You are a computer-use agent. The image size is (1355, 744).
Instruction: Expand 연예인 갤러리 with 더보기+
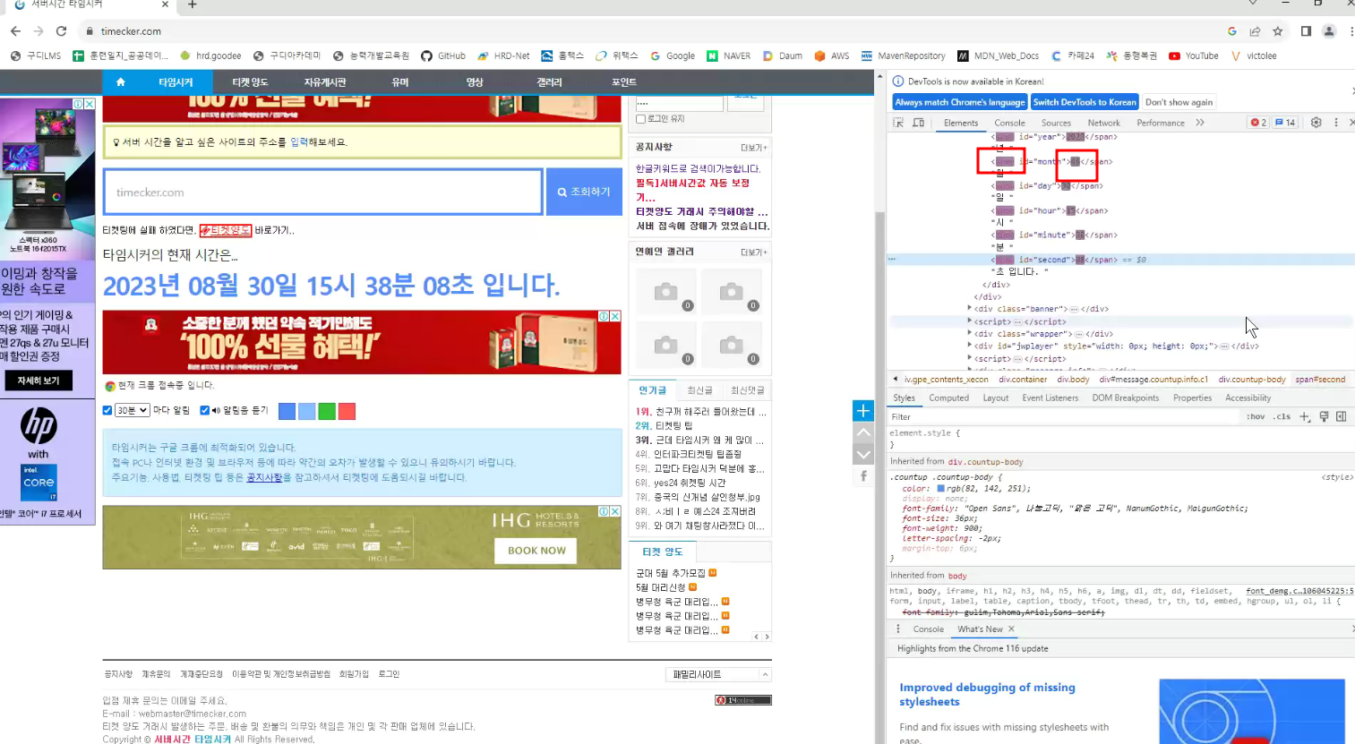tap(753, 252)
